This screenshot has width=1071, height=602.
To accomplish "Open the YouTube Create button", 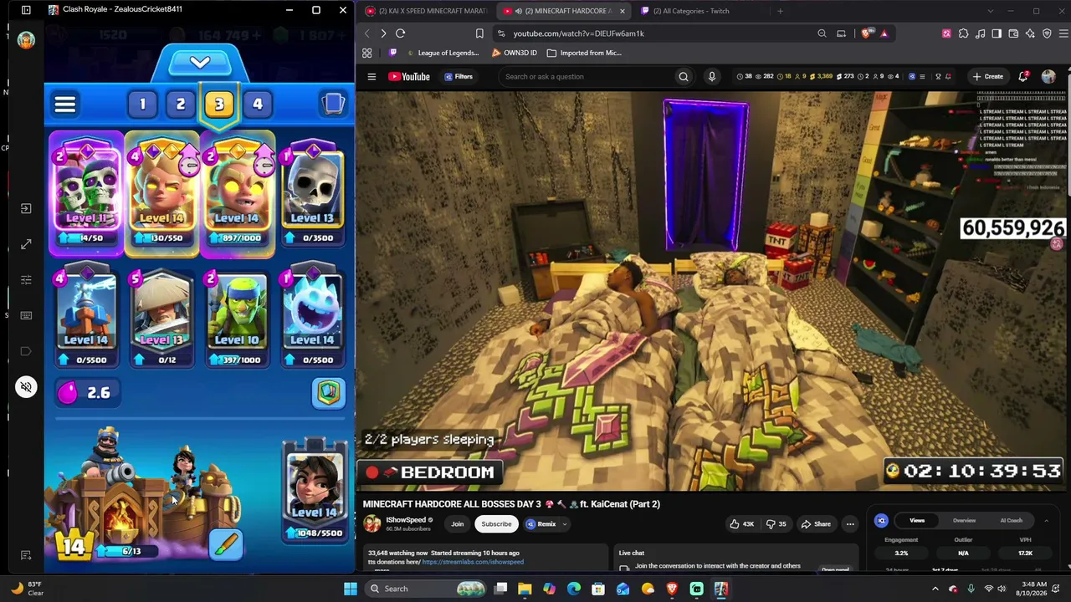I will [x=987, y=77].
